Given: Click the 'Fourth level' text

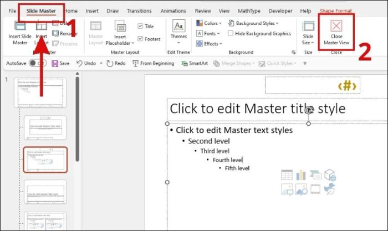Looking at the screenshot, I should tap(228, 160).
